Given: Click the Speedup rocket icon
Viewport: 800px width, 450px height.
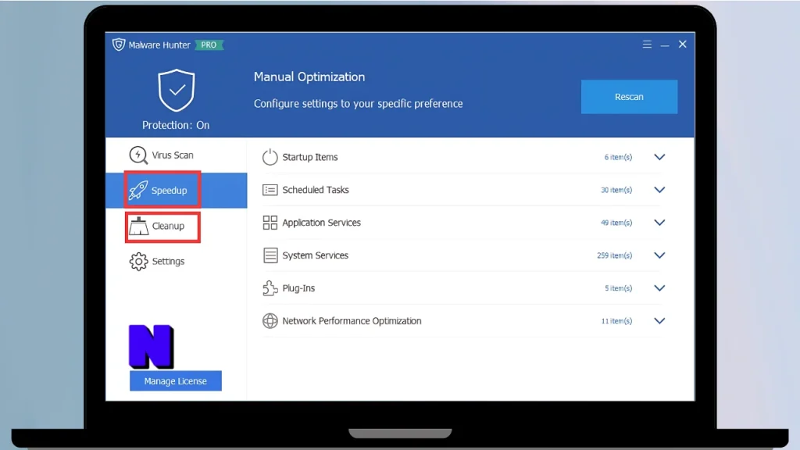Looking at the screenshot, I should tap(137, 191).
